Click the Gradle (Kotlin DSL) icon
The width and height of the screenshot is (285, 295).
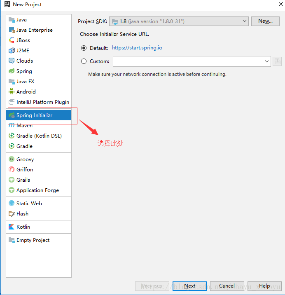click(12, 136)
